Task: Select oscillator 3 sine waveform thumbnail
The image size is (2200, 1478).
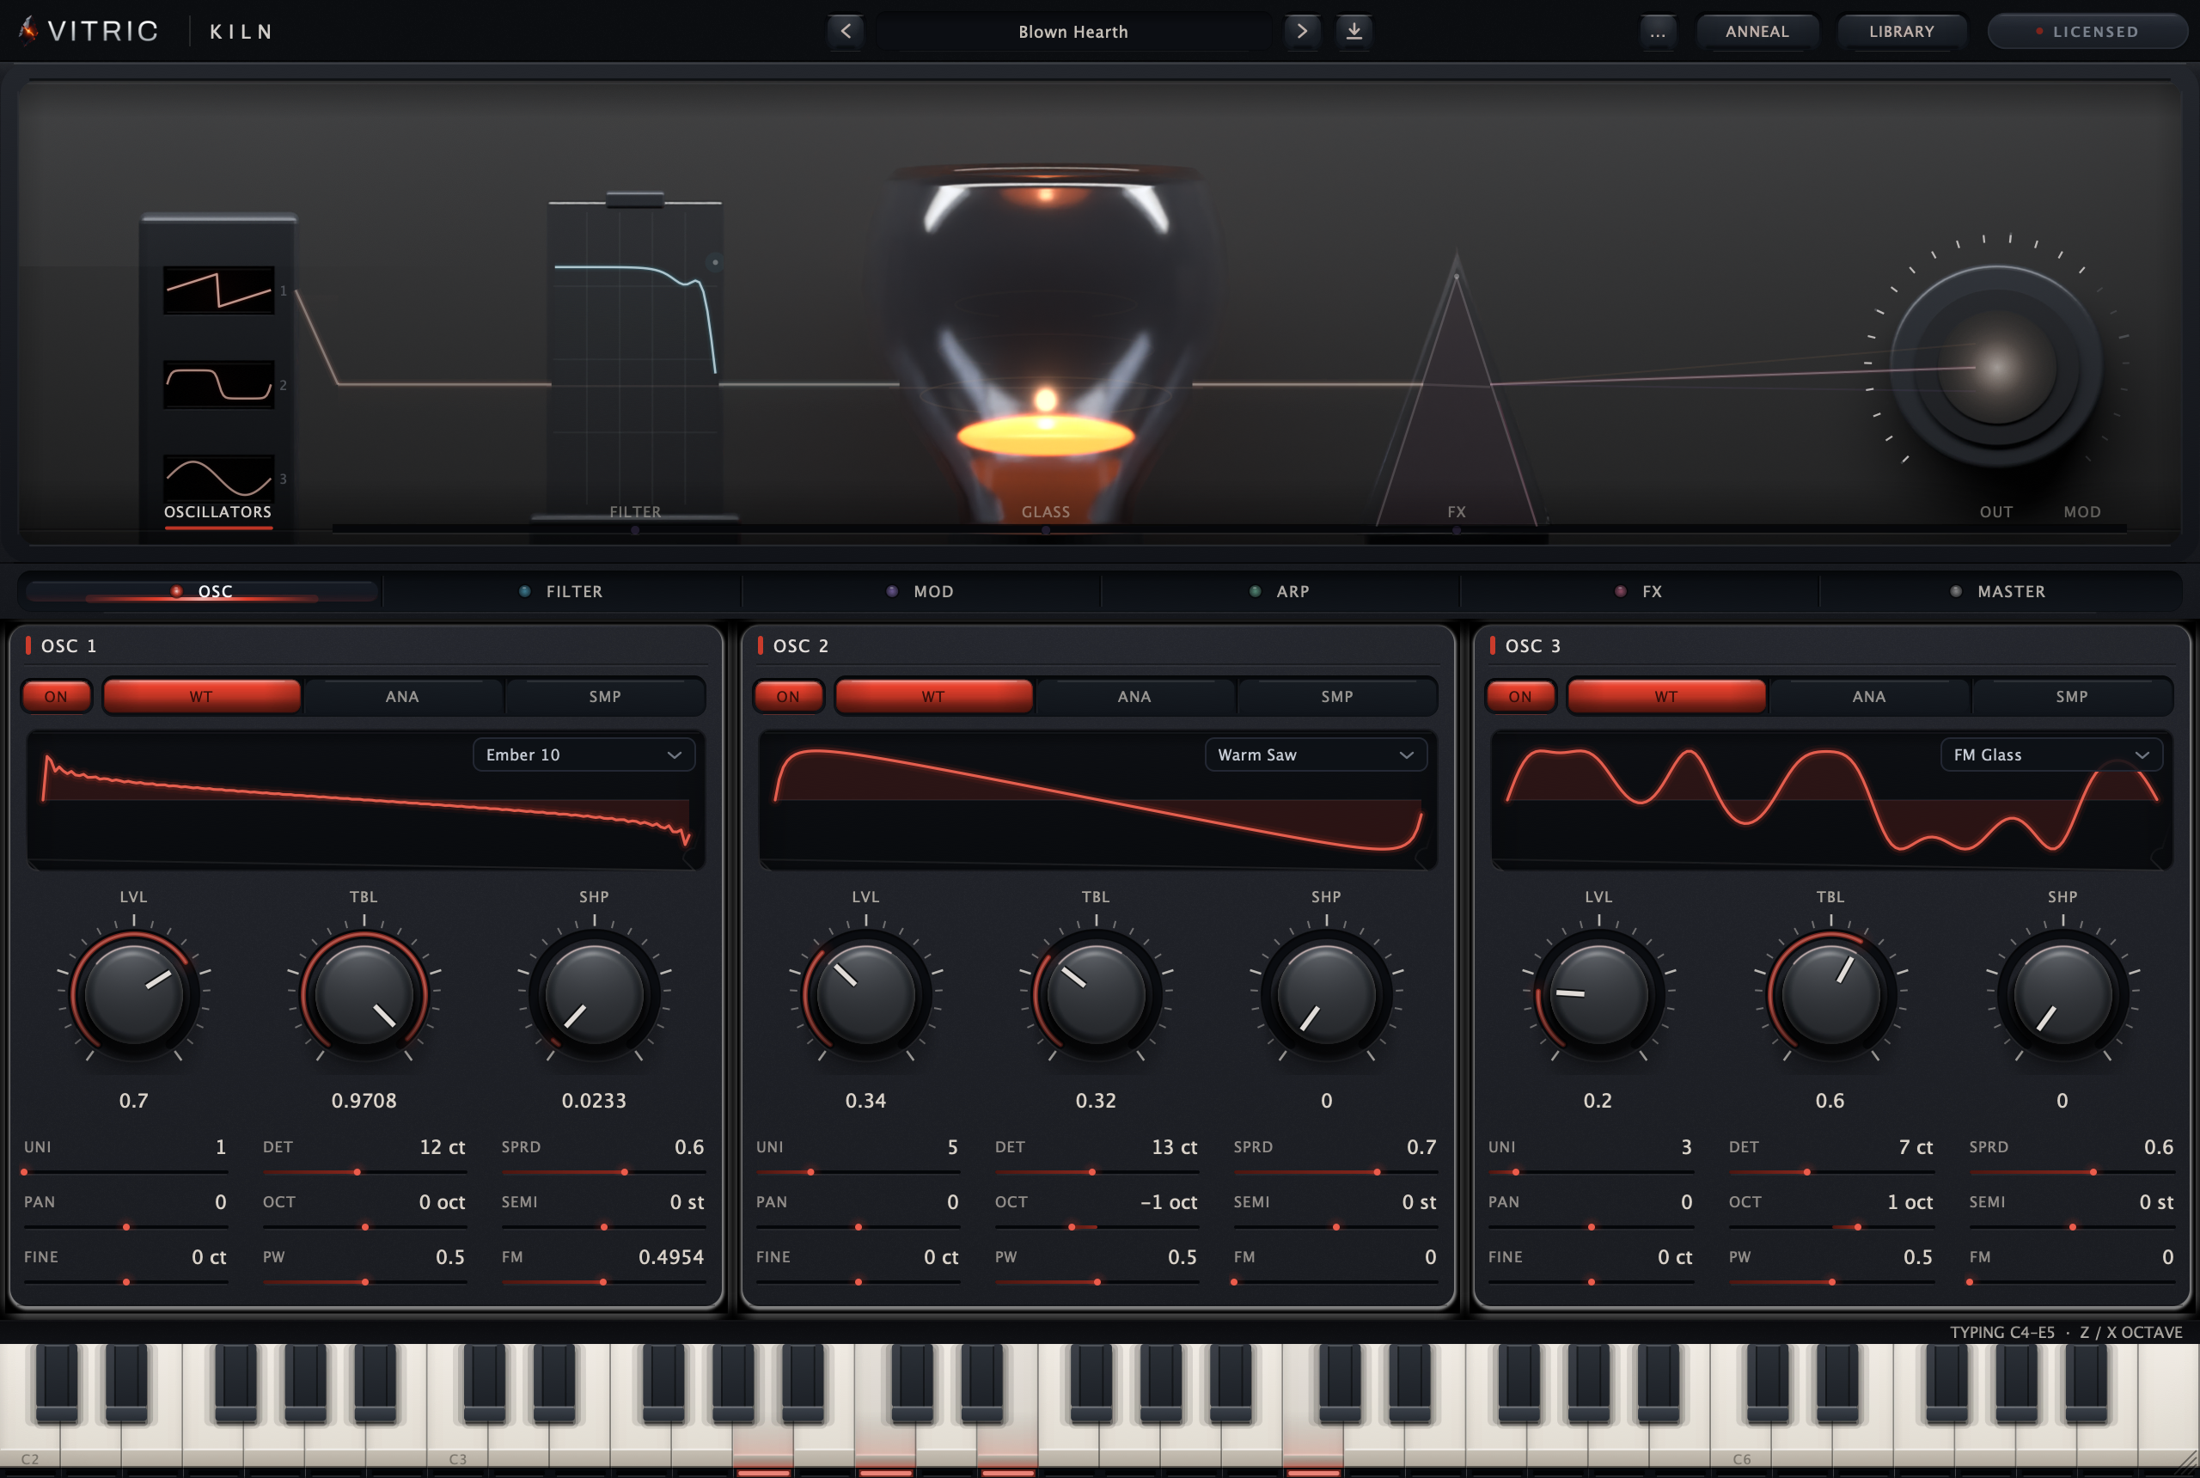Action: point(218,478)
